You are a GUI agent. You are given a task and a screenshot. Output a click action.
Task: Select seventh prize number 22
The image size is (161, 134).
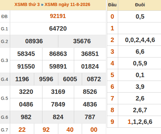pyautogui.click(x=22, y=130)
